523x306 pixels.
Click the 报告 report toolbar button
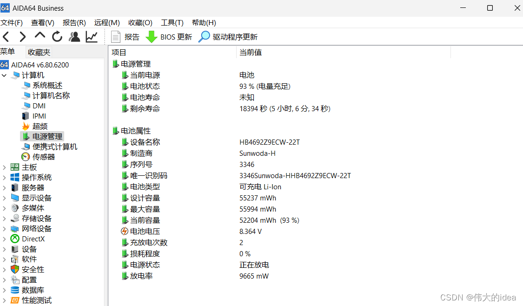tap(125, 37)
